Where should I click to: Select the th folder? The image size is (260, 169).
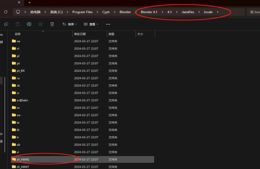click(x=82, y=130)
